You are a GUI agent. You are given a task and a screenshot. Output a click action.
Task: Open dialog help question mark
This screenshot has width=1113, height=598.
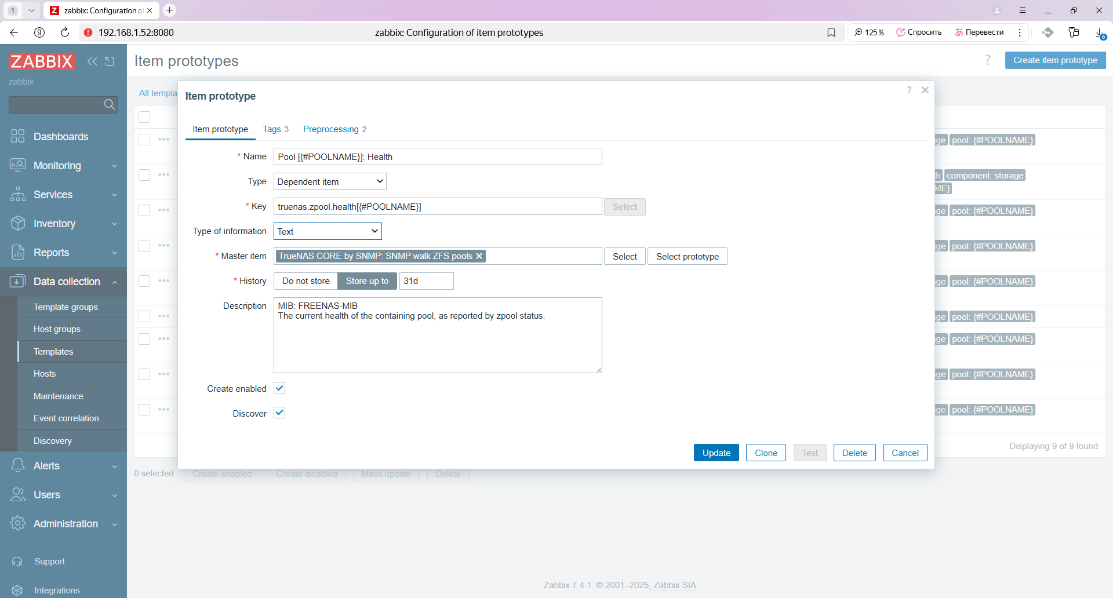[x=909, y=90]
